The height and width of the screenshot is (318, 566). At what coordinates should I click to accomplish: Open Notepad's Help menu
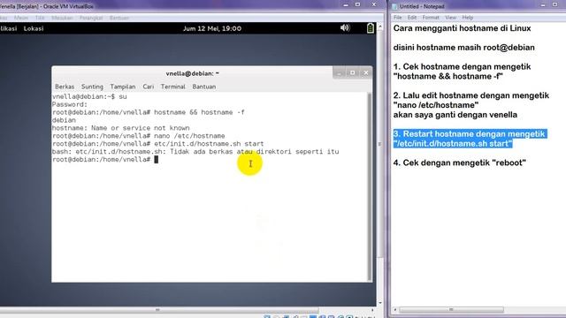468,18
